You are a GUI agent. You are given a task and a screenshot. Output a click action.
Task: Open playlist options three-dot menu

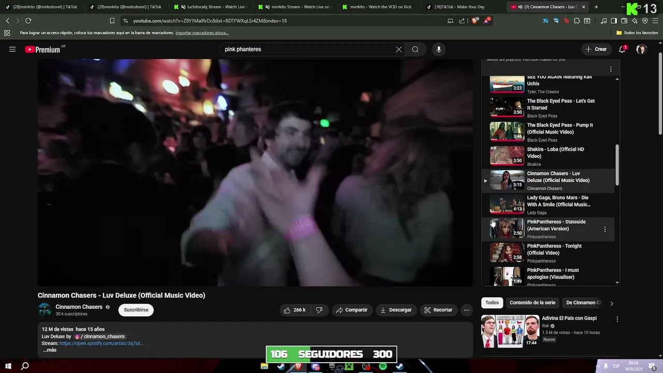[611, 69]
